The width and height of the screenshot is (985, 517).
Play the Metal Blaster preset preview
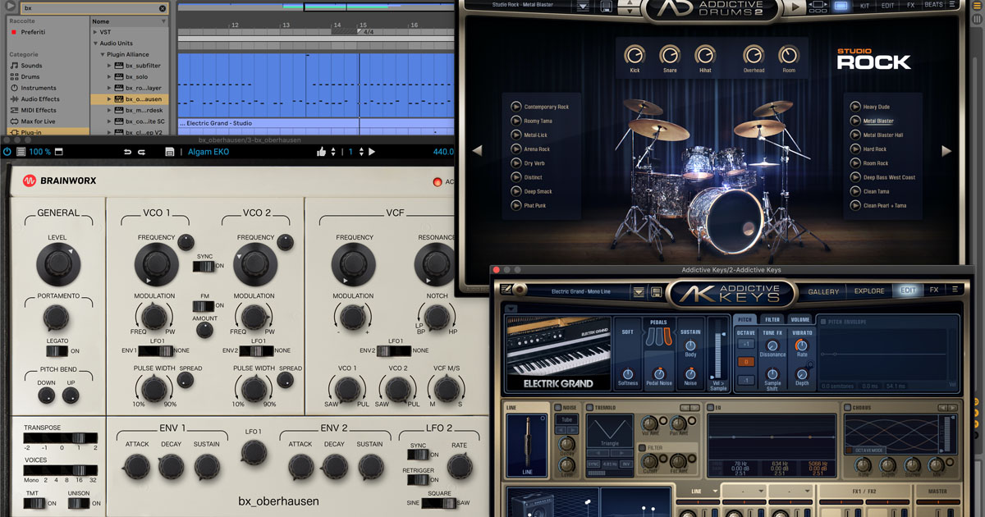[x=856, y=121]
